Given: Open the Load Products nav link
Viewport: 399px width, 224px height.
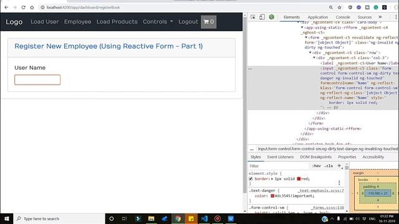Looking at the screenshot, I should [x=117, y=22].
